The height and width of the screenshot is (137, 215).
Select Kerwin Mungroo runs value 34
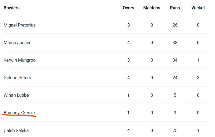[175, 60]
